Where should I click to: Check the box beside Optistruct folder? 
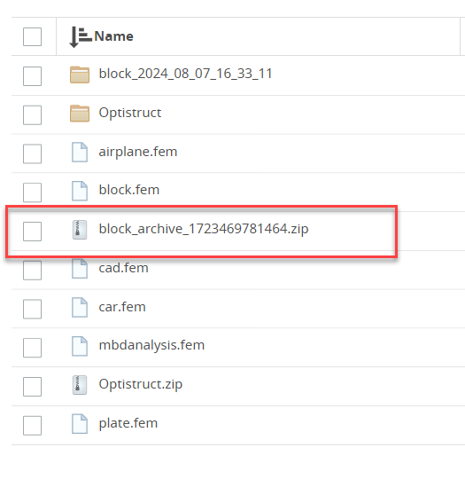pos(32,115)
